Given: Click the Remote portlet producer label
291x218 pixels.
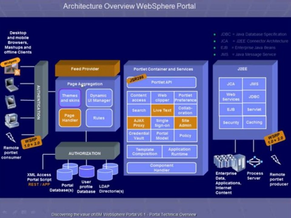Looking at the screenshot, I should 279,179.
